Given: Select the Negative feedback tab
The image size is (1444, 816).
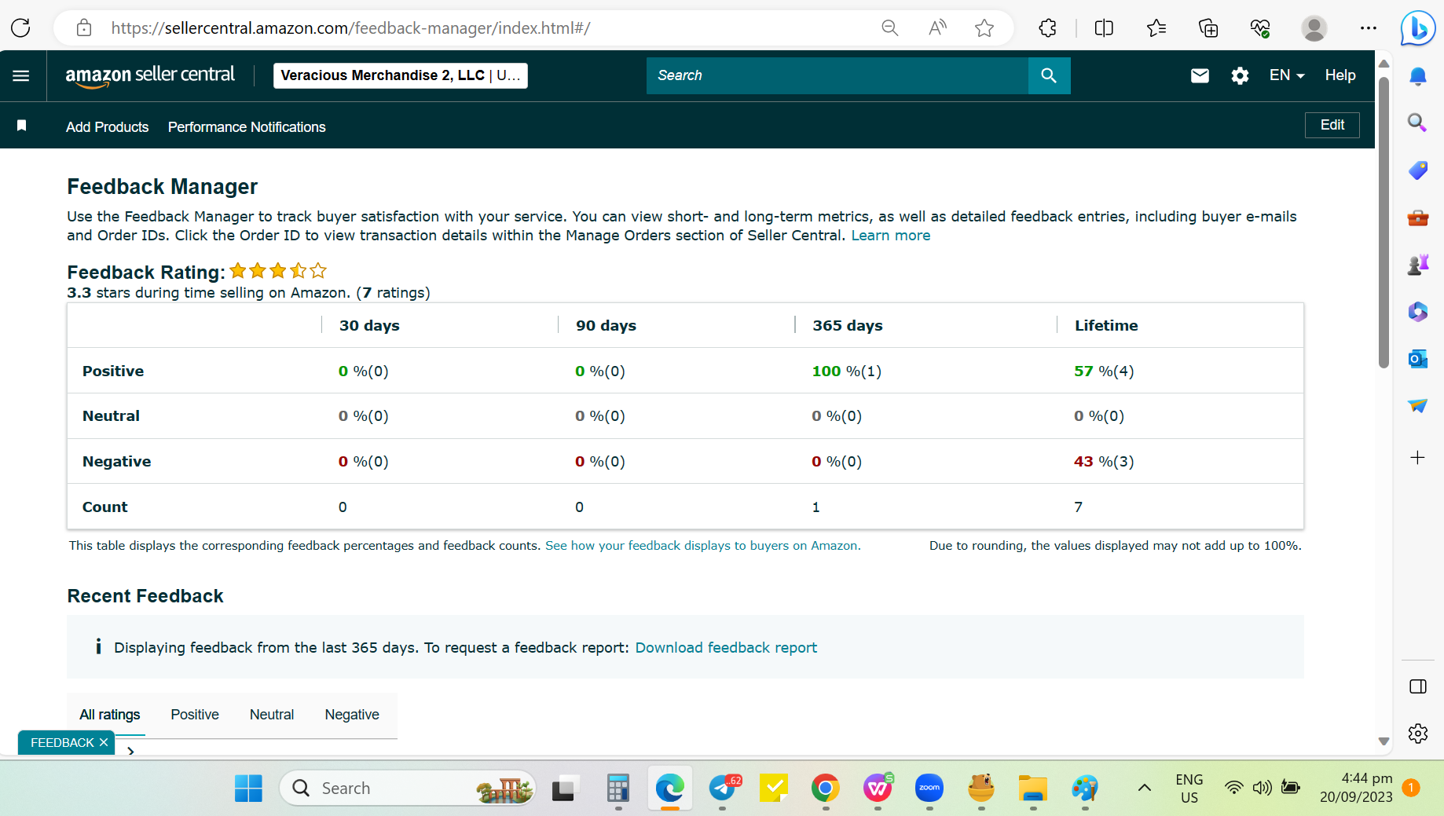Looking at the screenshot, I should point(352,715).
